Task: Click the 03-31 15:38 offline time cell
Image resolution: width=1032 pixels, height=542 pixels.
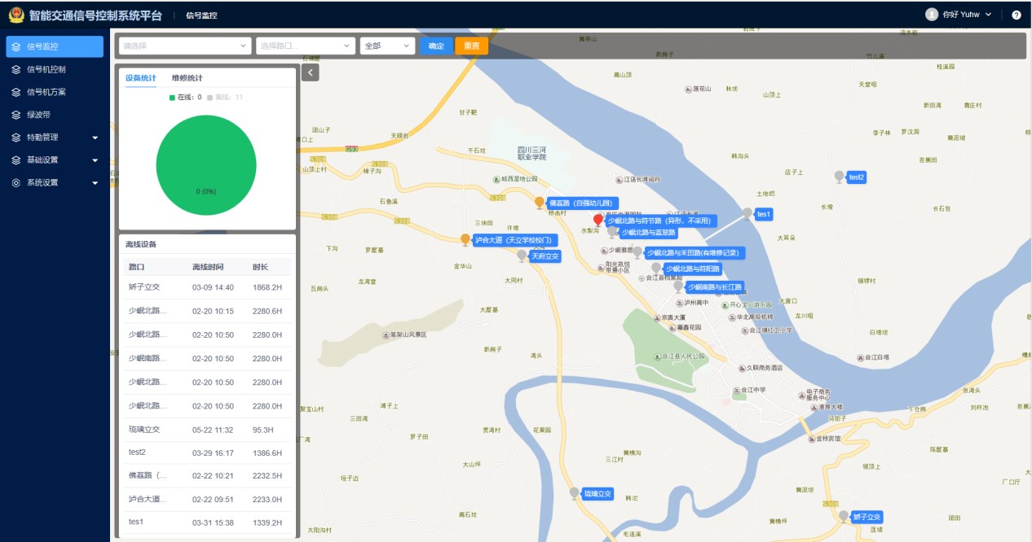Action: (213, 522)
